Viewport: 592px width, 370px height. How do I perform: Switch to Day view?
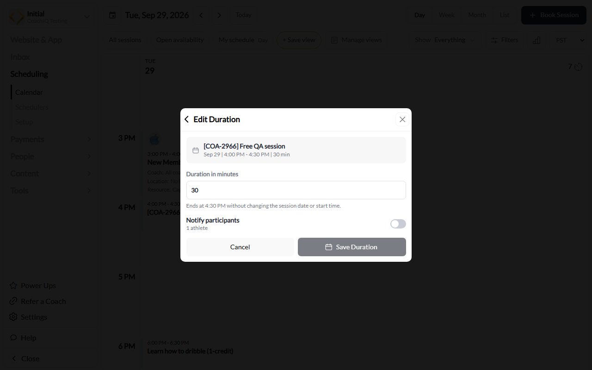pos(419,15)
